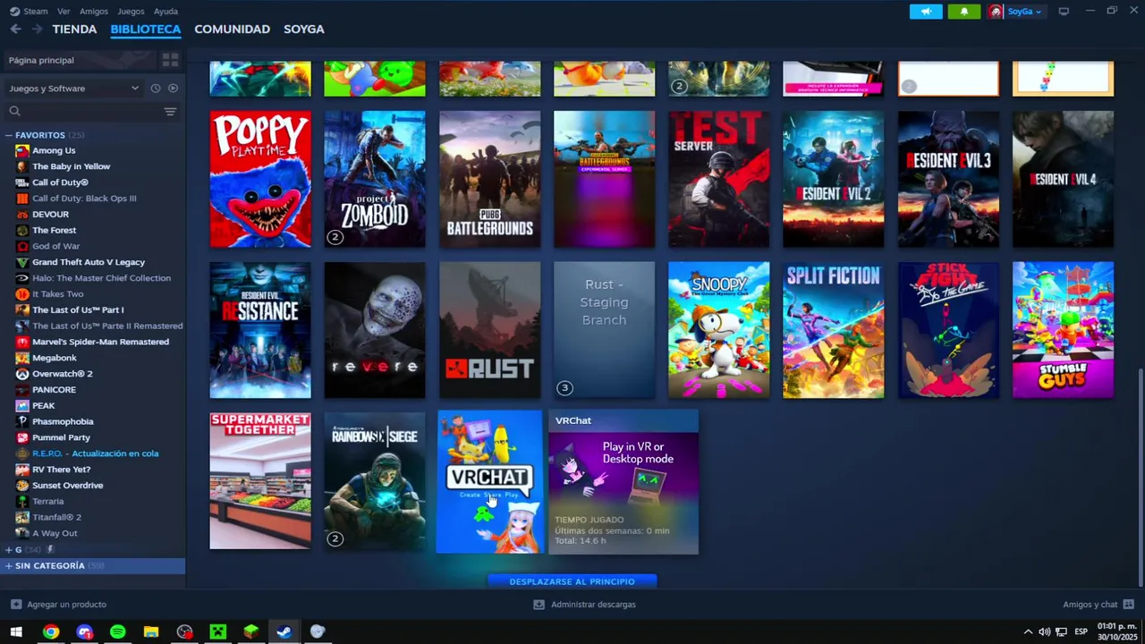Click the Windows Start button
This screenshot has width=1145, height=644.
point(16,631)
